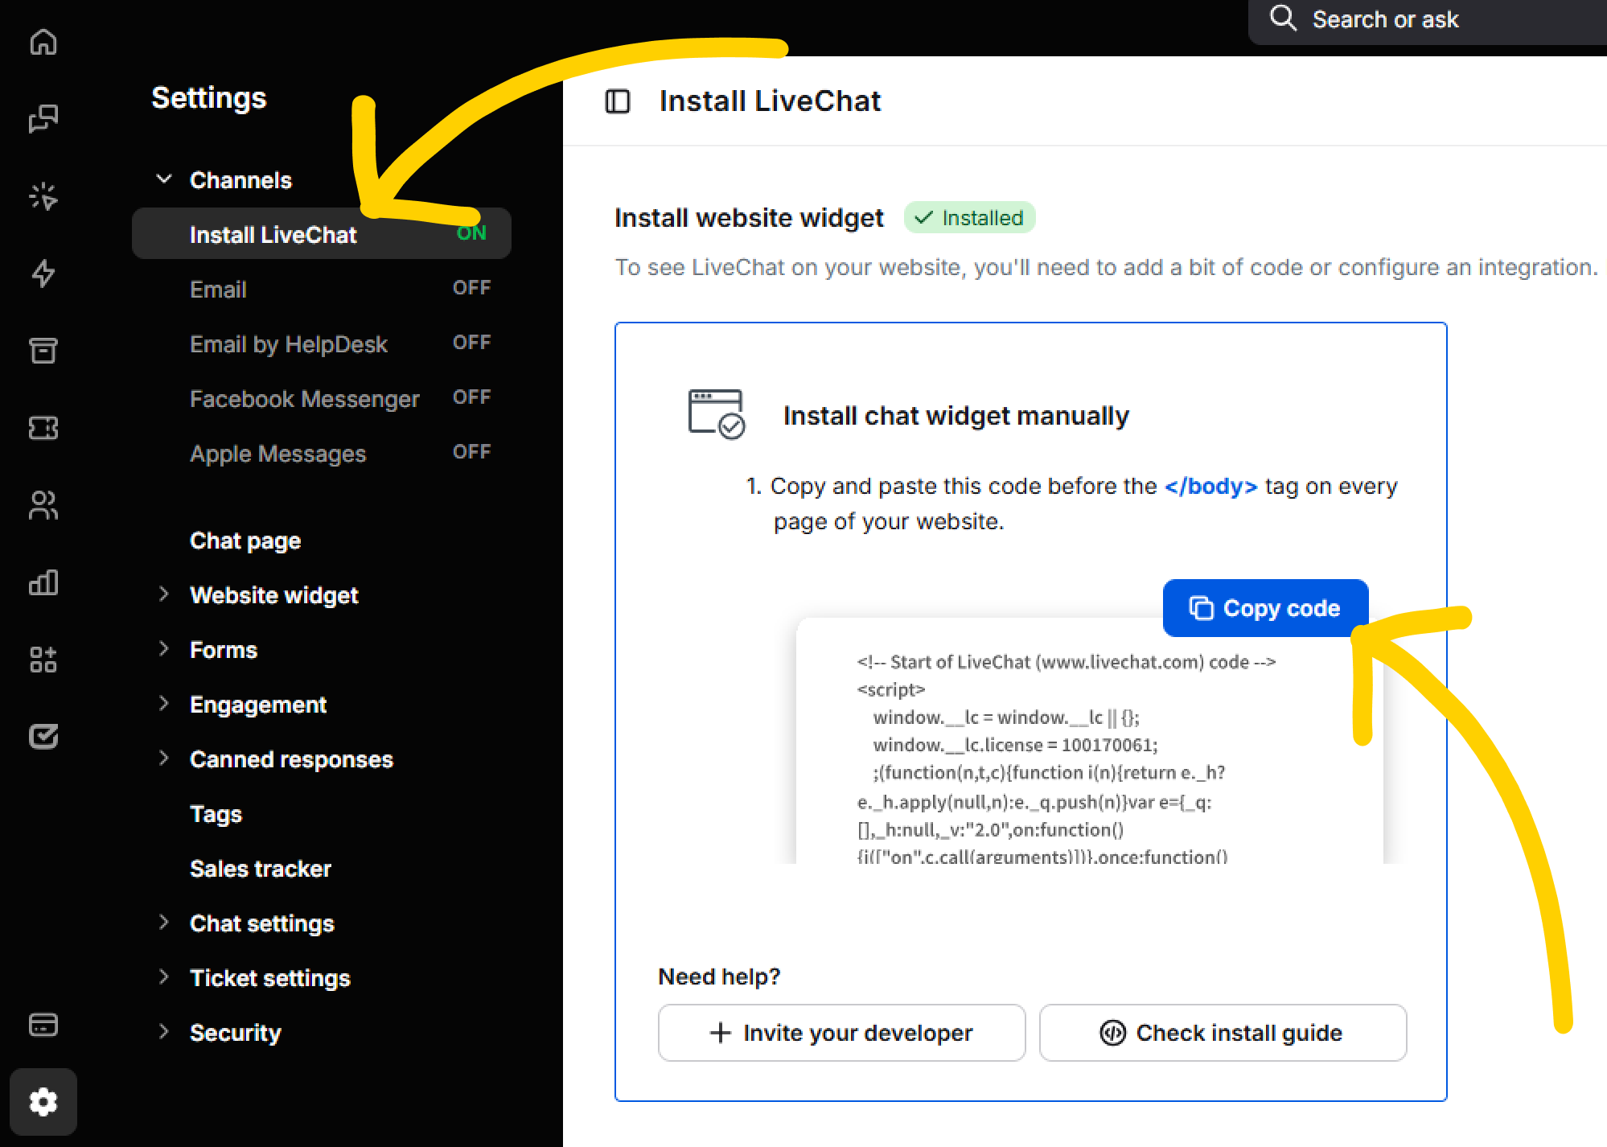1607x1147 pixels.
Task: Click the Installed status badge
Action: click(x=969, y=217)
